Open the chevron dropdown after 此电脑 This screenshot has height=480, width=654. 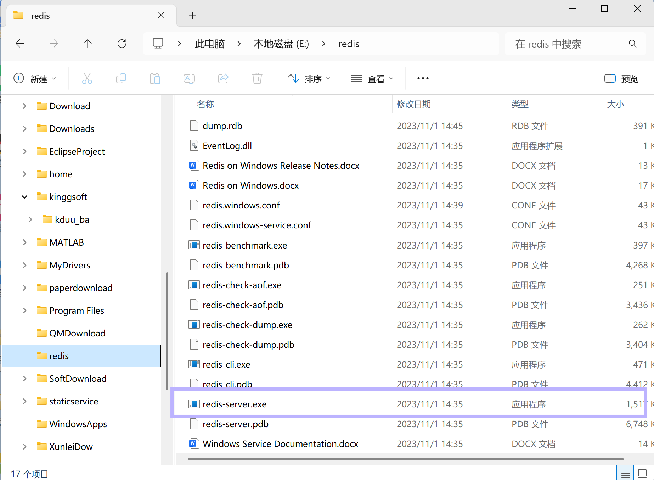(x=239, y=44)
